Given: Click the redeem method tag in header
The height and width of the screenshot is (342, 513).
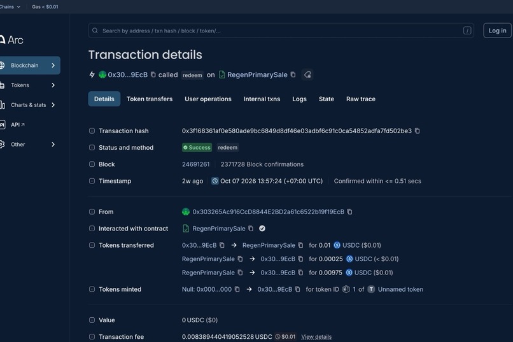Looking at the screenshot, I should 192,75.
